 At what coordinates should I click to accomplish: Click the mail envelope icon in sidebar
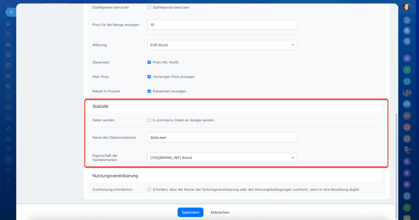[8, 107]
